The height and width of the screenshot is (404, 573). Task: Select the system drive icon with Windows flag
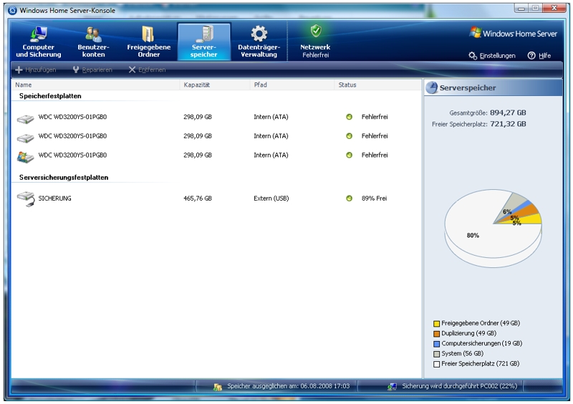25,157
